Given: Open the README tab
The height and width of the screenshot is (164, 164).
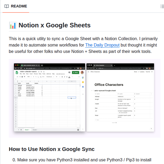Looking at the screenshot, I should (x=16, y=6).
